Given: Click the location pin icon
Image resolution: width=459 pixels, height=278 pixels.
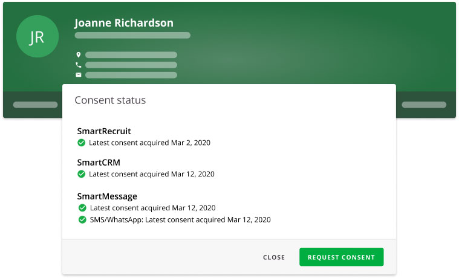Looking at the screenshot, I should [x=78, y=55].
